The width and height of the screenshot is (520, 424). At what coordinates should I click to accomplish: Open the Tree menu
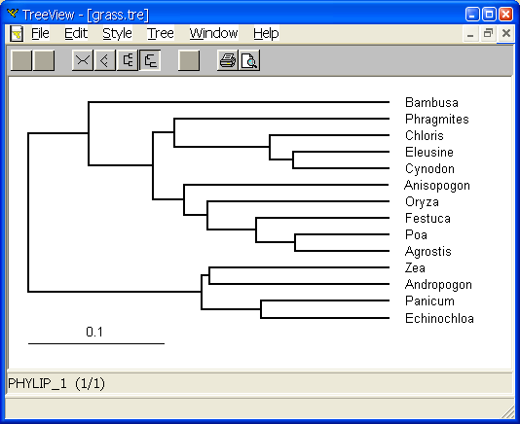coord(161,33)
